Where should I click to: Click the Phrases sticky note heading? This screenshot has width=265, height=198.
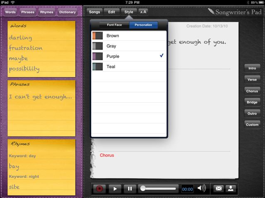(x=20, y=84)
